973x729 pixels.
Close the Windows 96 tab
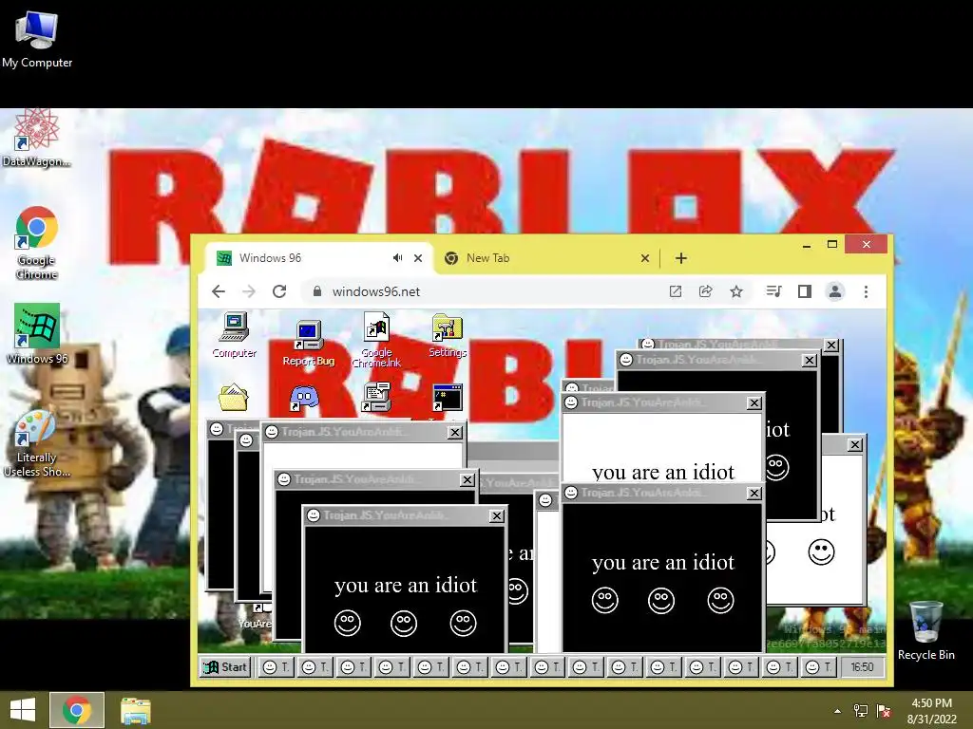[x=418, y=258]
